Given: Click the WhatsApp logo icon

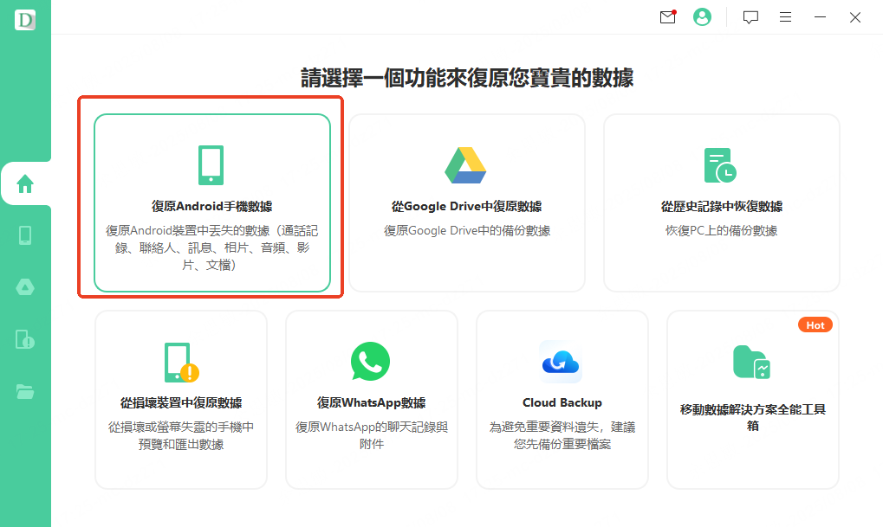Looking at the screenshot, I should [x=371, y=362].
